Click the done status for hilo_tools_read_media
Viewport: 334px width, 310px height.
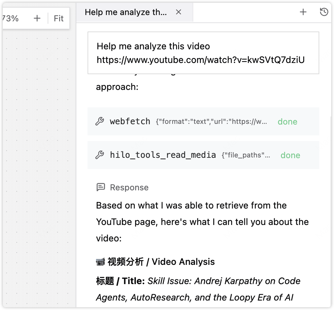(290, 155)
